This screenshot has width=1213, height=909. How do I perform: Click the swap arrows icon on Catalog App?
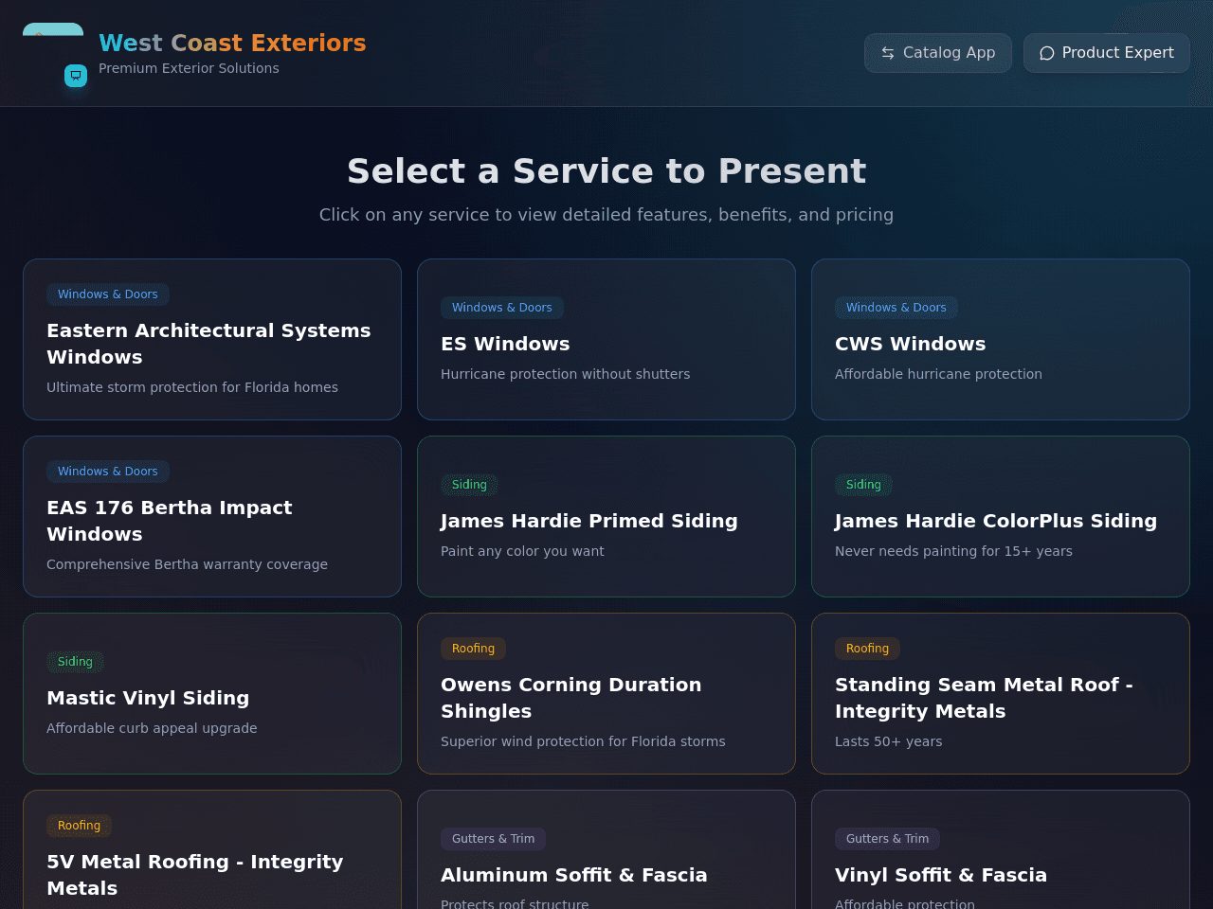(888, 53)
